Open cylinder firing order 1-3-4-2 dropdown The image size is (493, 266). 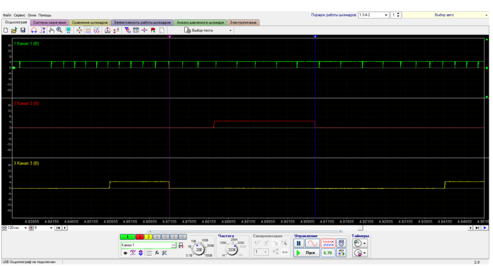tap(387, 15)
